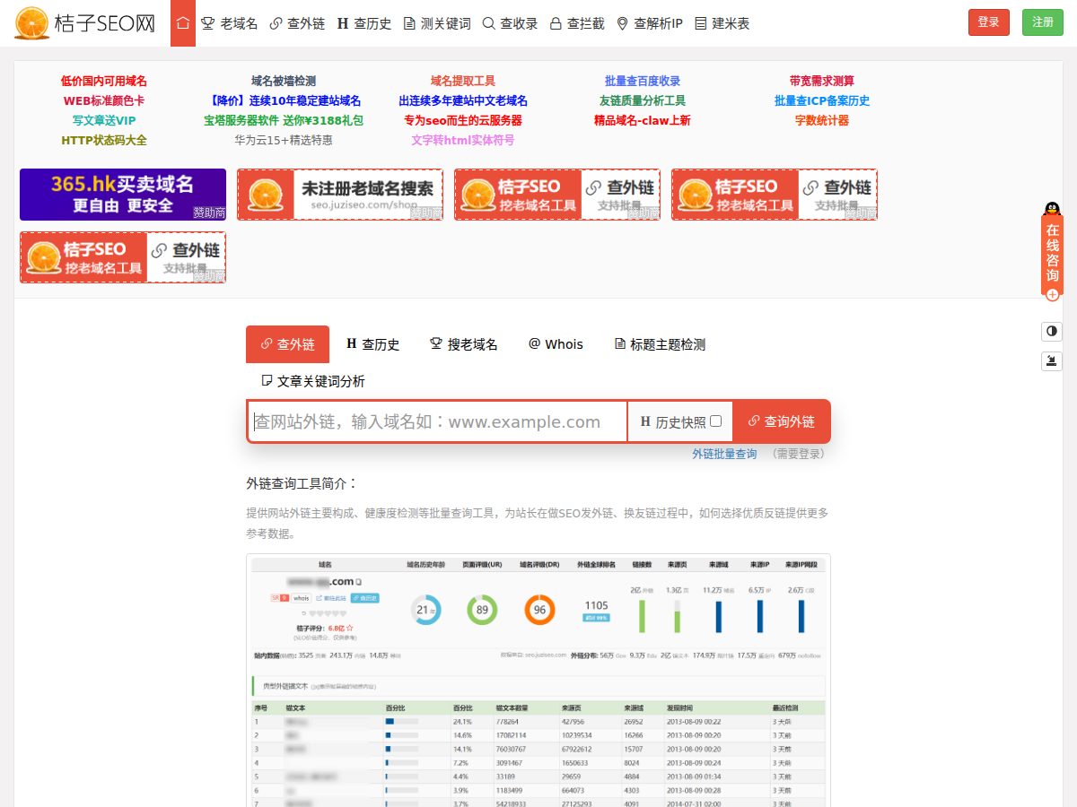This screenshot has width=1077, height=807.
Task: Click the 365.hk买卖域名 banner ad
Action: pyautogui.click(x=123, y=195)
